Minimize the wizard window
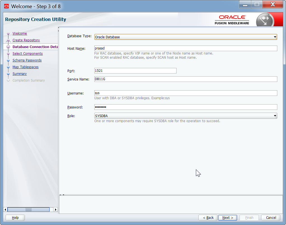This screenshot has height=225, width=286. pos(245,5)
